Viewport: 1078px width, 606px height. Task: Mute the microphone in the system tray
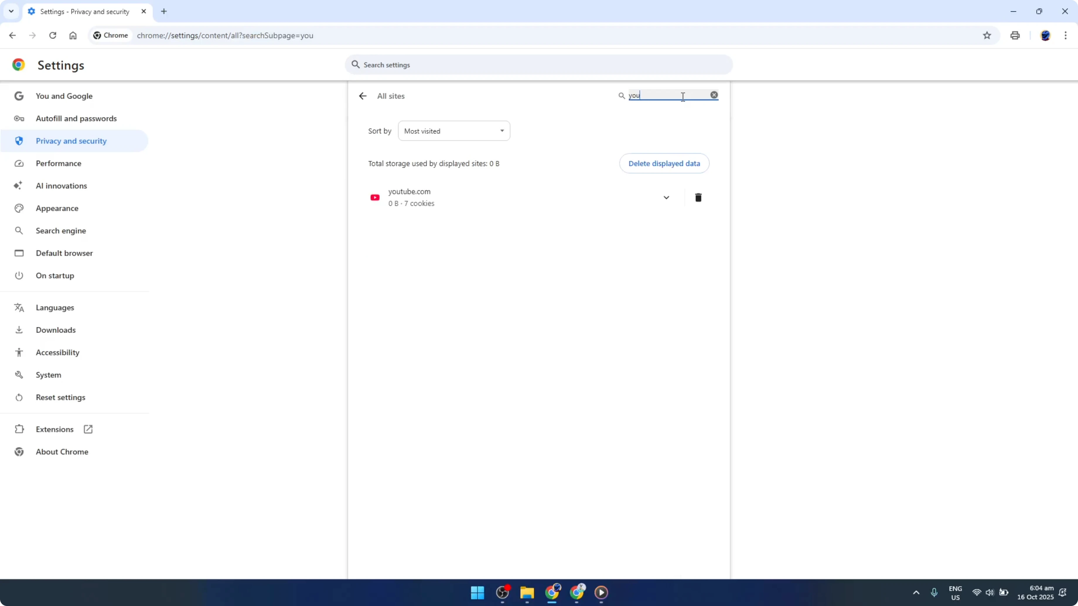click(x=934, y=593)
